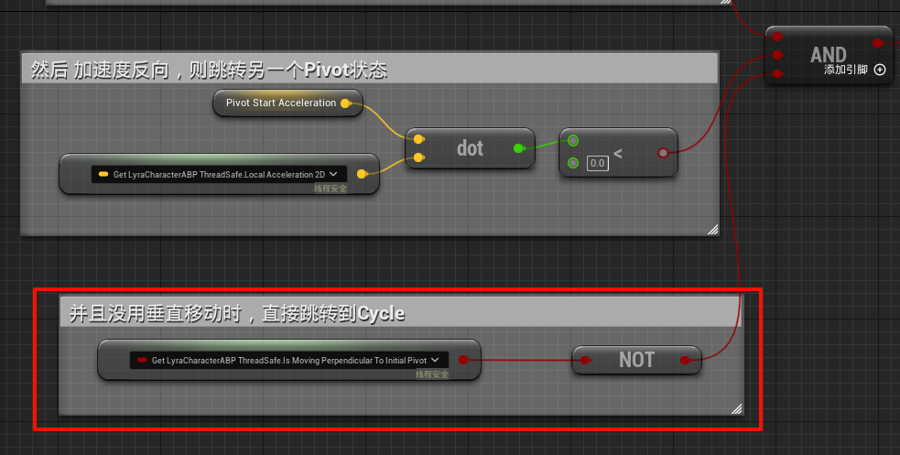Click the less-than node's bottom input pin

573,163
